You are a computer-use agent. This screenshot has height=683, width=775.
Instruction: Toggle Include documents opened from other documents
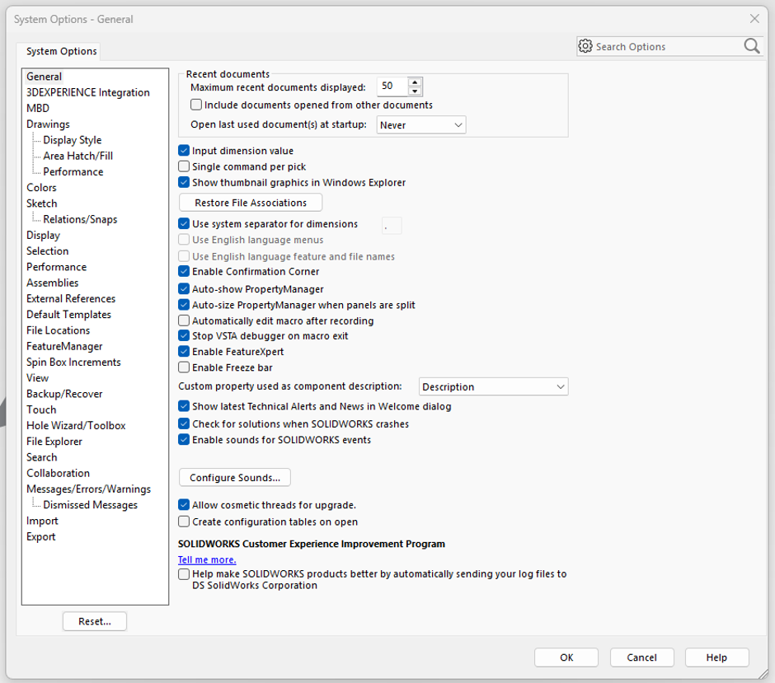click(196, 105)
